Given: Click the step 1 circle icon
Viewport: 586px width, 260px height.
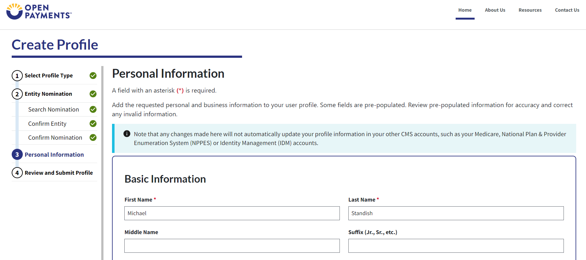Looking at the screenshot, I should [x=17, y=76].
